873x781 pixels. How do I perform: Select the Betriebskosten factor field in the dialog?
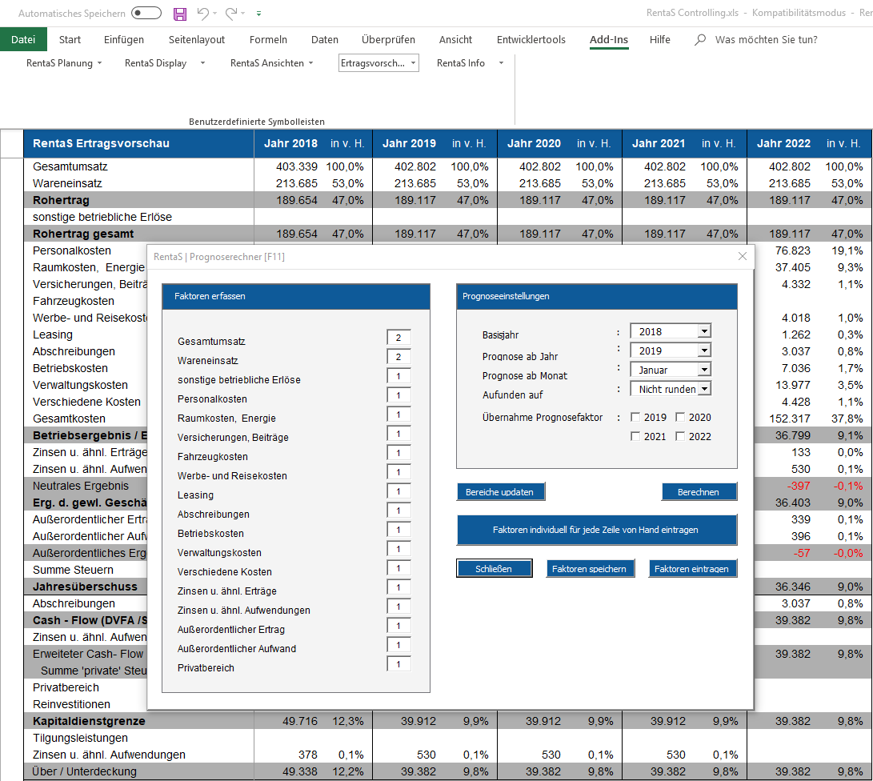point(398,530)
